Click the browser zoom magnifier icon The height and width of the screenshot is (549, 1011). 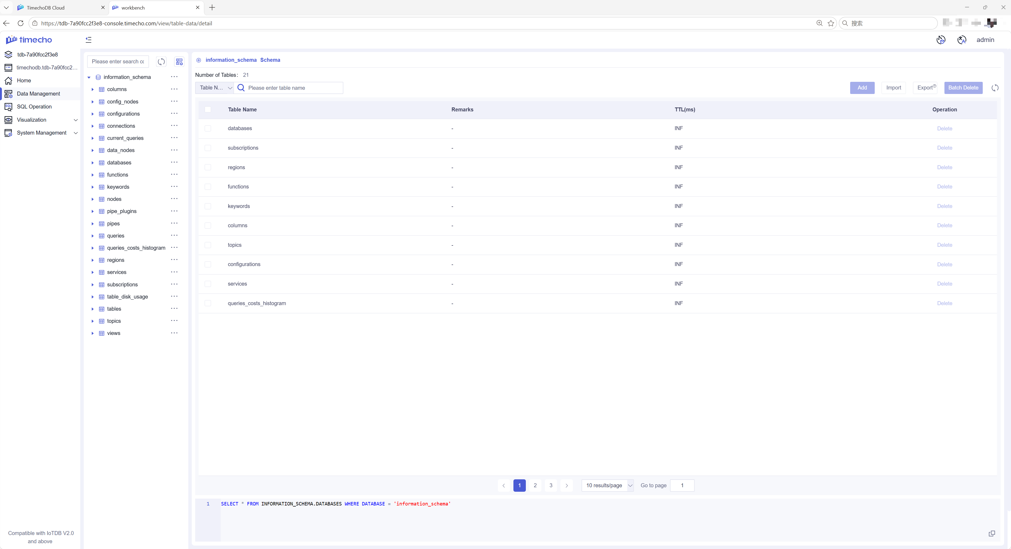click(820, 23)
